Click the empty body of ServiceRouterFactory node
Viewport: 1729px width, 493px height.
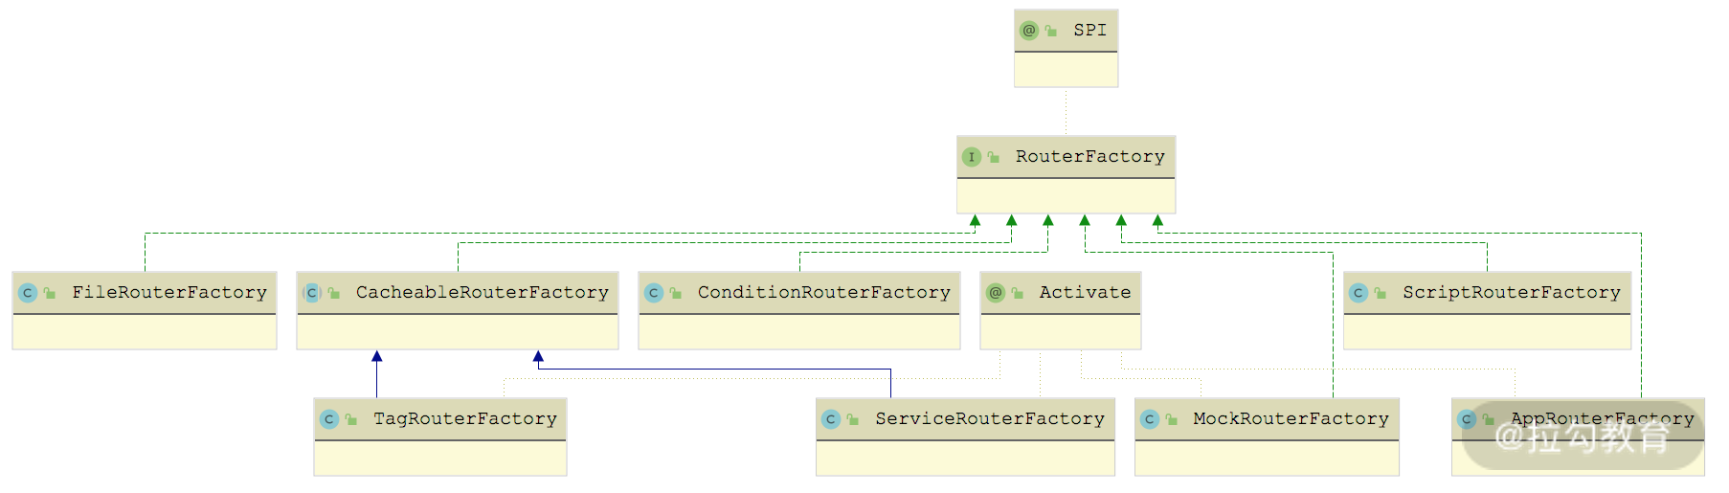point(965,458)
